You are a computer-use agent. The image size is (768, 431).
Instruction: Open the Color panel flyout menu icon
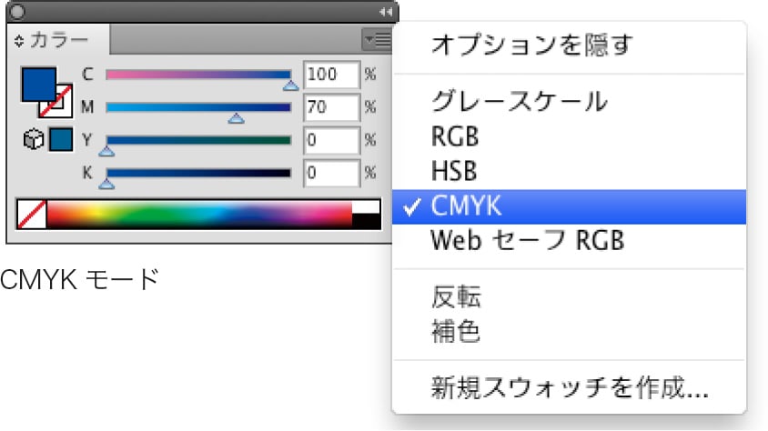[375, 39]
